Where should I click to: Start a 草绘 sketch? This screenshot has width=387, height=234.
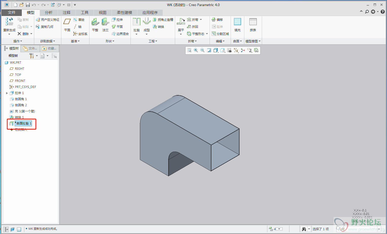79,20
